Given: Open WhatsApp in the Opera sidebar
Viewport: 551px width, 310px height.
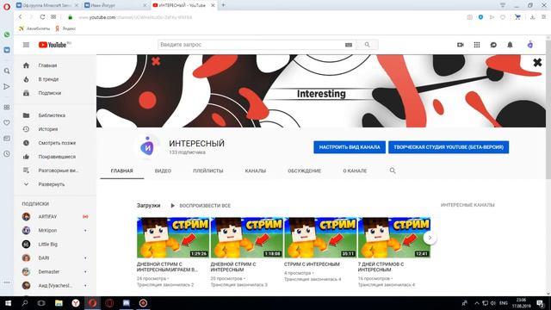Looking at the screenshot, I should 7,34.
